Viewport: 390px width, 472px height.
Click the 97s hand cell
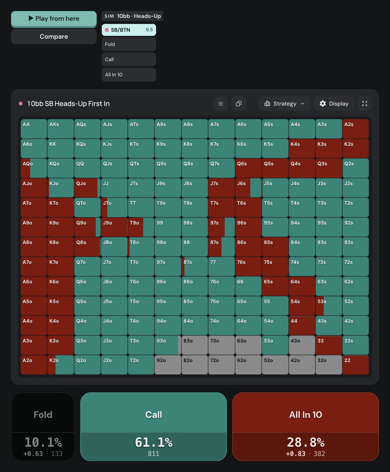tap(221, 227)
